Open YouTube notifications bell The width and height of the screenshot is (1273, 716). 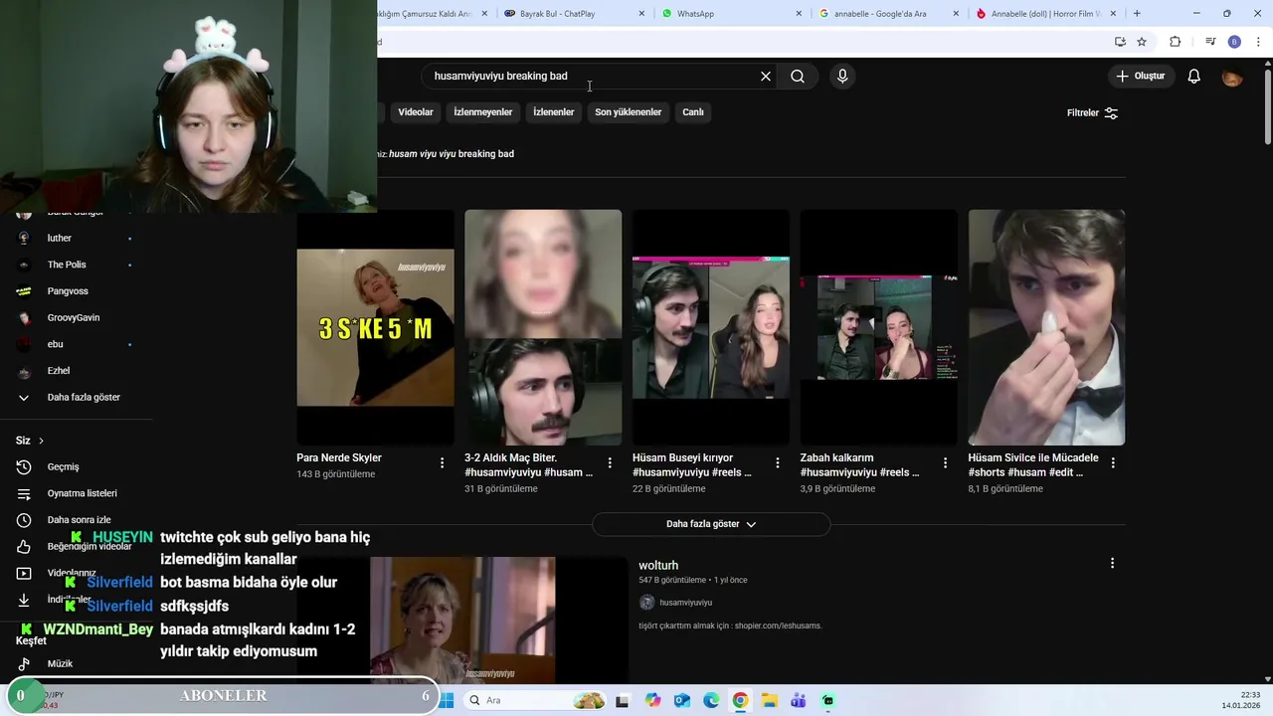tap(1194, 77)
